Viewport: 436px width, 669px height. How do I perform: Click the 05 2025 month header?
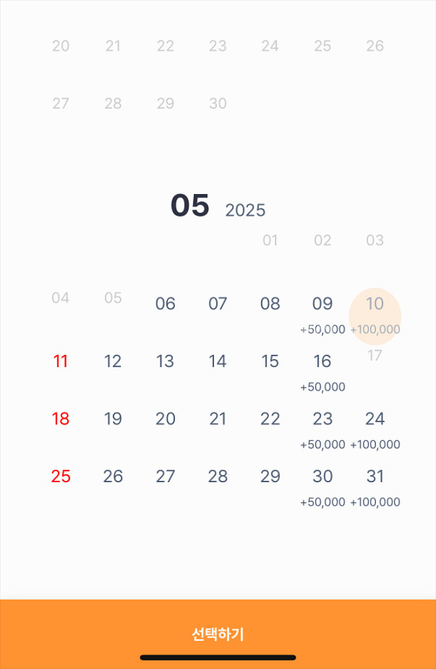click(218, 206)
